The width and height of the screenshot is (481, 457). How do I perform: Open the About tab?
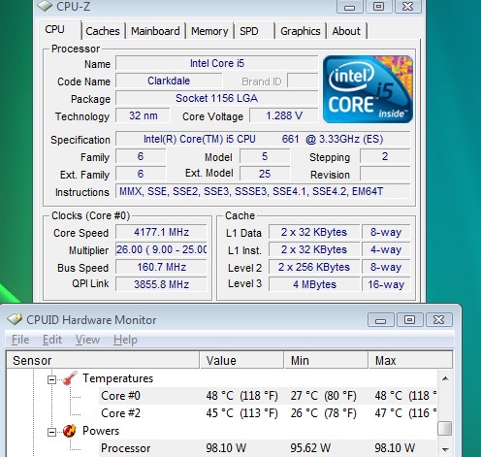tap(346, 31)
